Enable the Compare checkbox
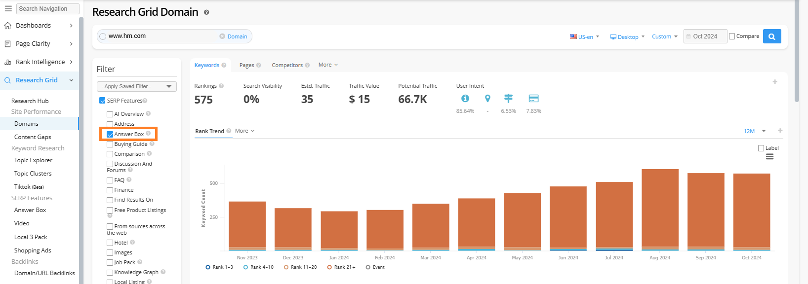The width and height of the screenshot is (808, 284). click(x=732, y=36)
